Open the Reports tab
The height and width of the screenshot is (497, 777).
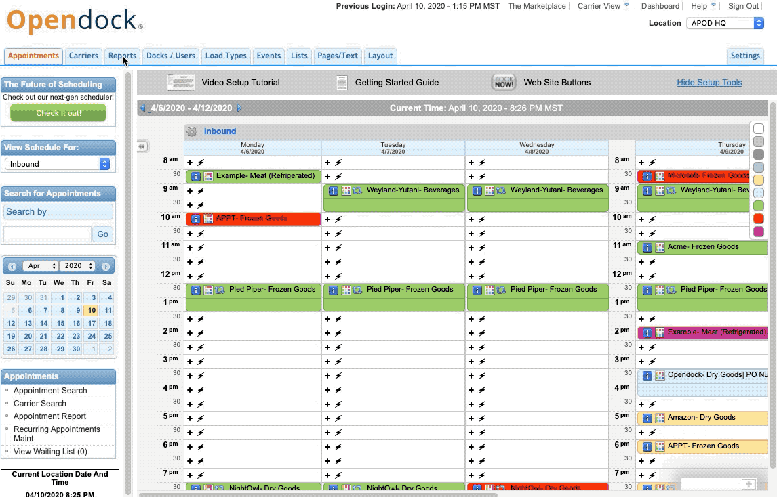click(123, 56)
